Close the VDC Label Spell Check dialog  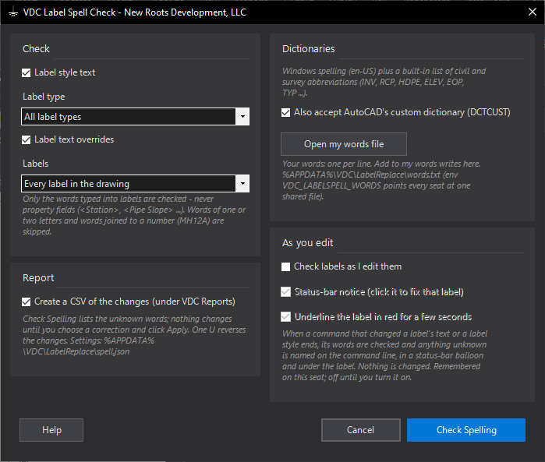[533, 12]
